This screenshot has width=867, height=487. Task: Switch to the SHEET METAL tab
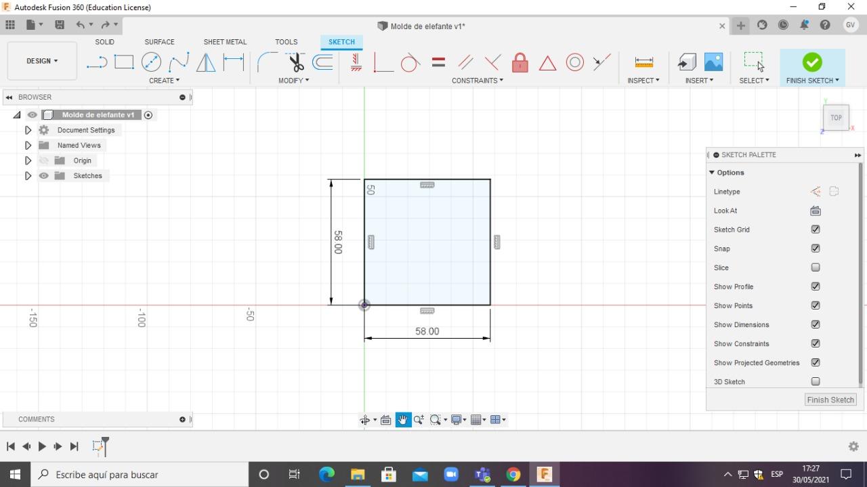(x=225, y=42)
